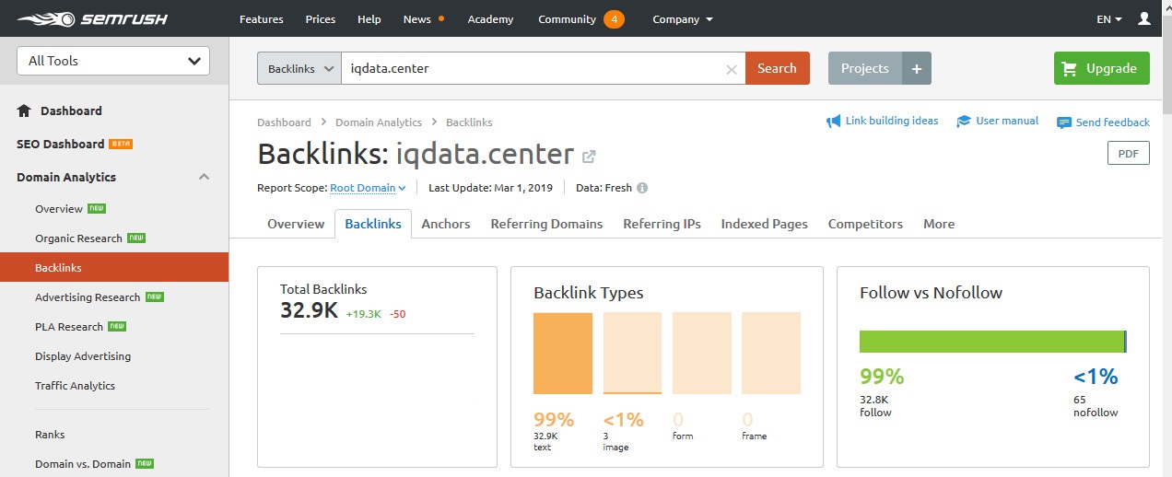Click the Community notification badge 4

(x=614, y=19)
